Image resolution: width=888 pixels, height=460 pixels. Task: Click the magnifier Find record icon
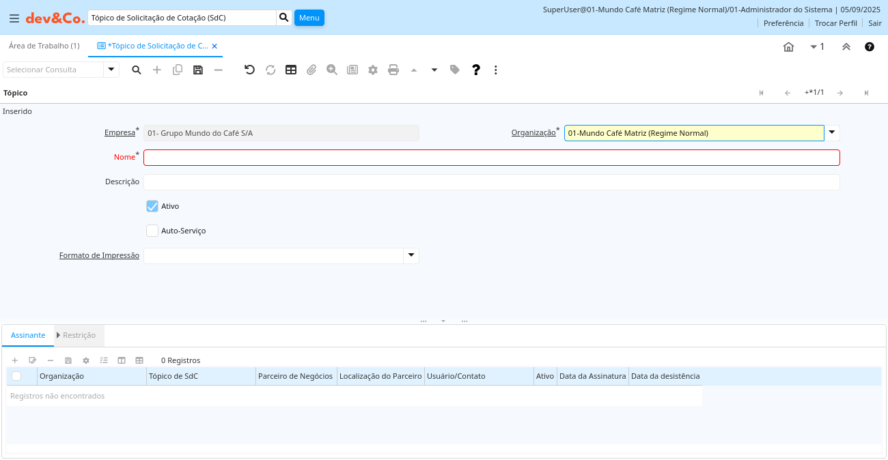pos(137,70)
